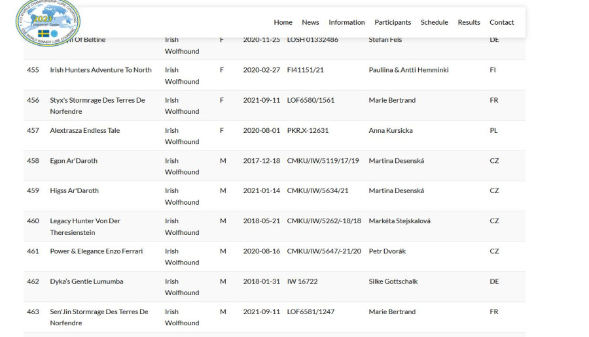
Task: Click dog name Styx's Stormrage Des Terres De Norfendre
Action: click(x=98, y=105)
